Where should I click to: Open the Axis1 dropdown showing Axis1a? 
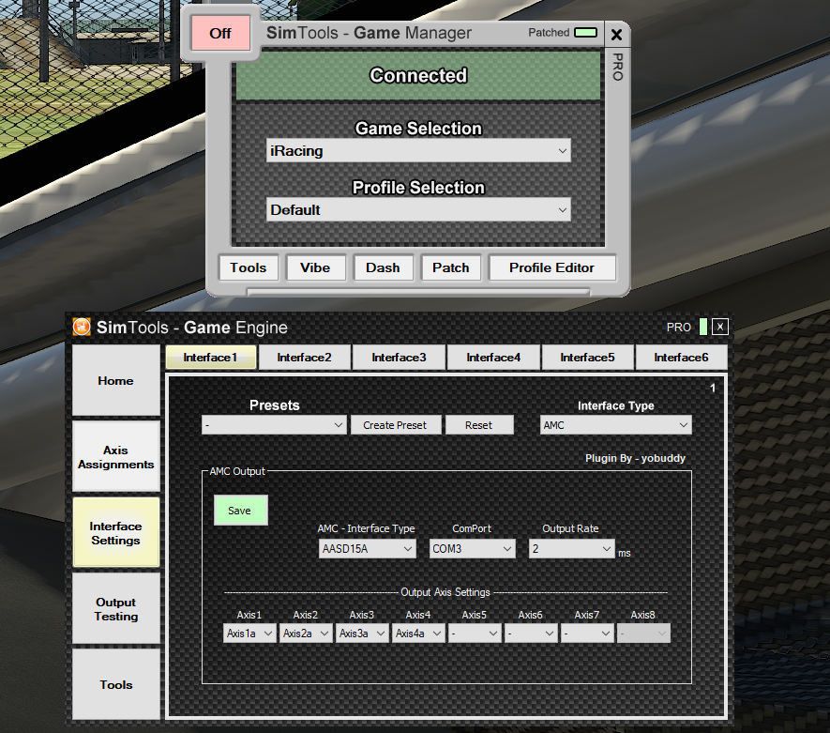pos(249,633)
